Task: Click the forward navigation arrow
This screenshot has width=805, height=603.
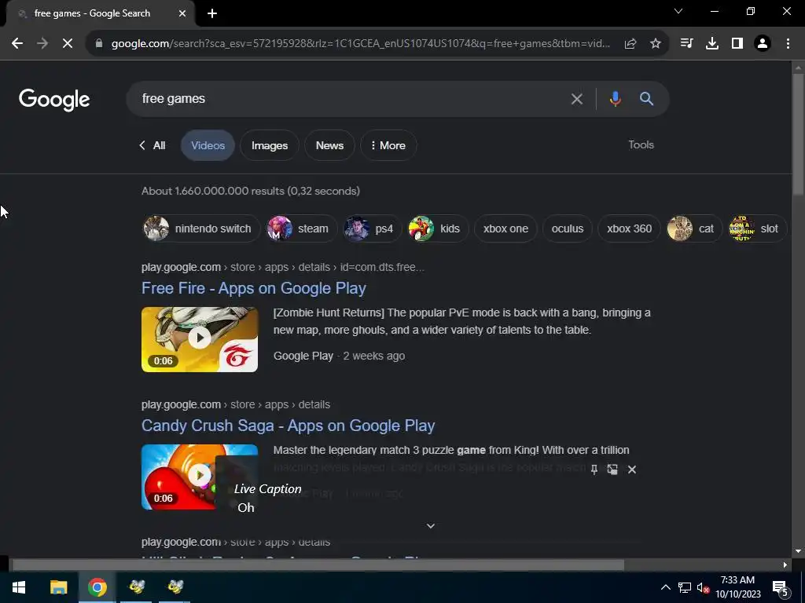Action: [x=42, y=44]
